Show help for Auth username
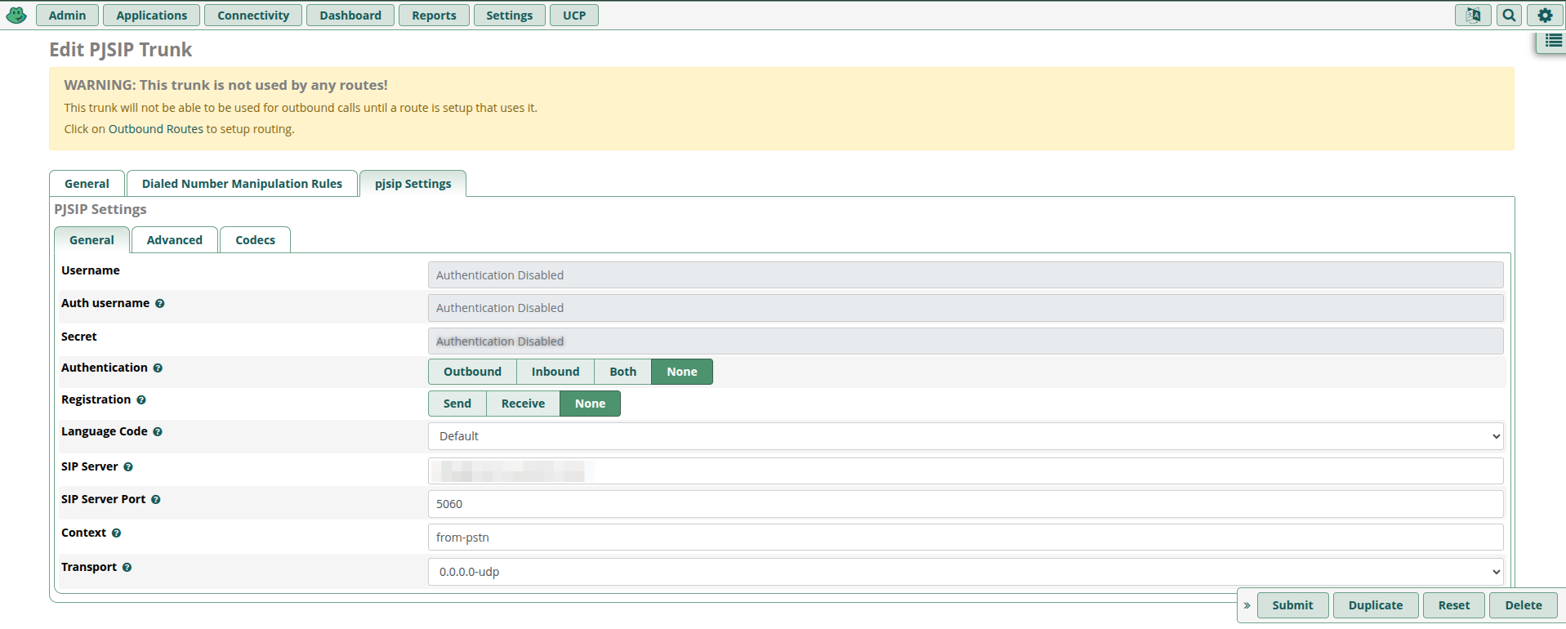Viewport: 1566px width, 629px height. [x=160, y=304]
